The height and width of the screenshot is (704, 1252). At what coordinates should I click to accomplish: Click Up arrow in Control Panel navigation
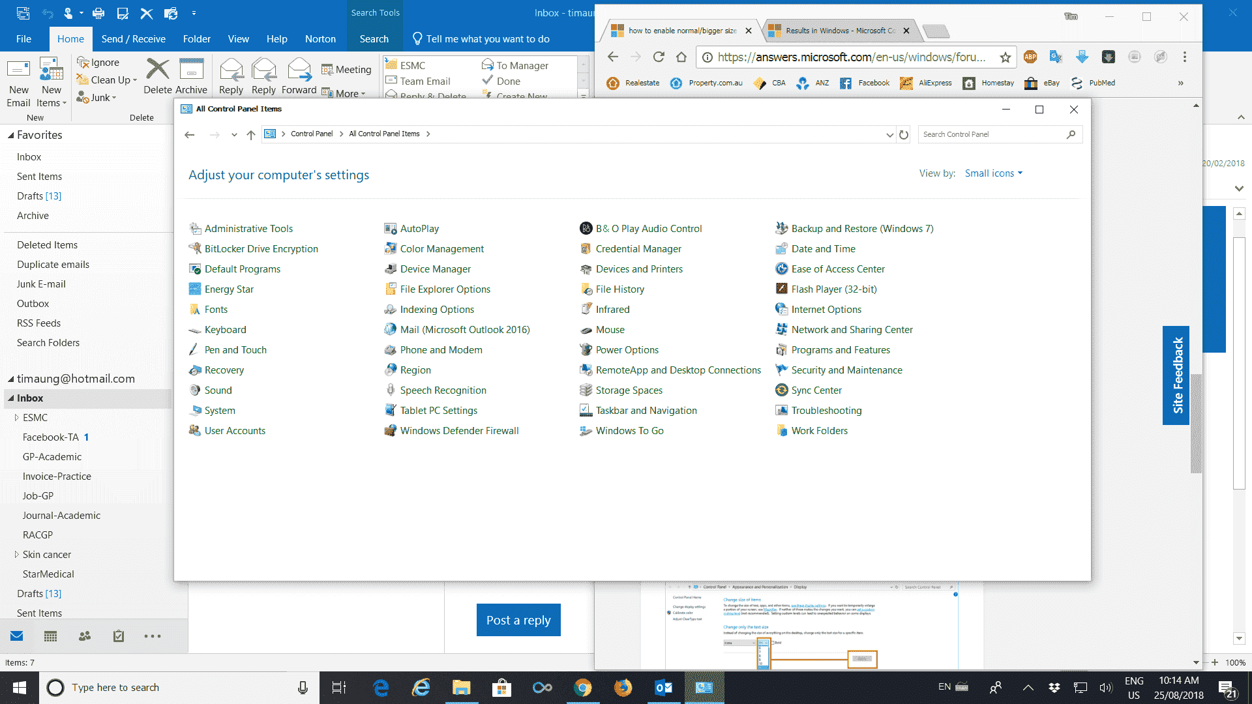251,135
